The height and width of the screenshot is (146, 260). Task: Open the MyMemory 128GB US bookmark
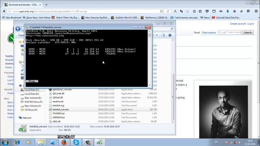coord(155,17)
